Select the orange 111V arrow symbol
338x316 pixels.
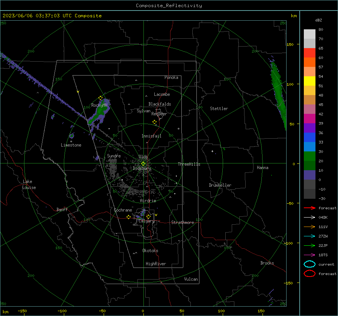click(x=309, y=227)
